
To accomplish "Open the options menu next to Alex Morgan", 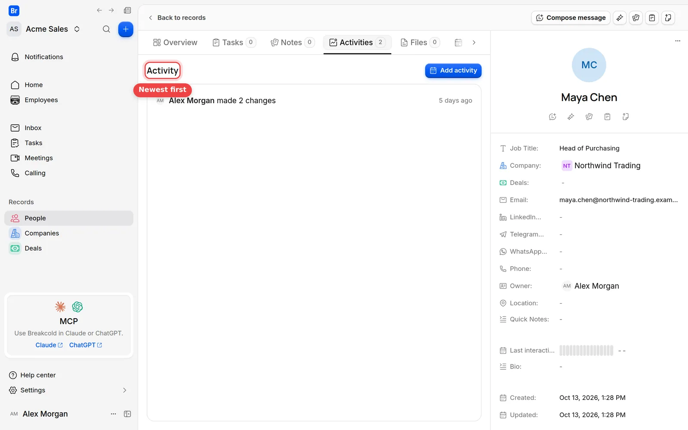I will (114, 414).
